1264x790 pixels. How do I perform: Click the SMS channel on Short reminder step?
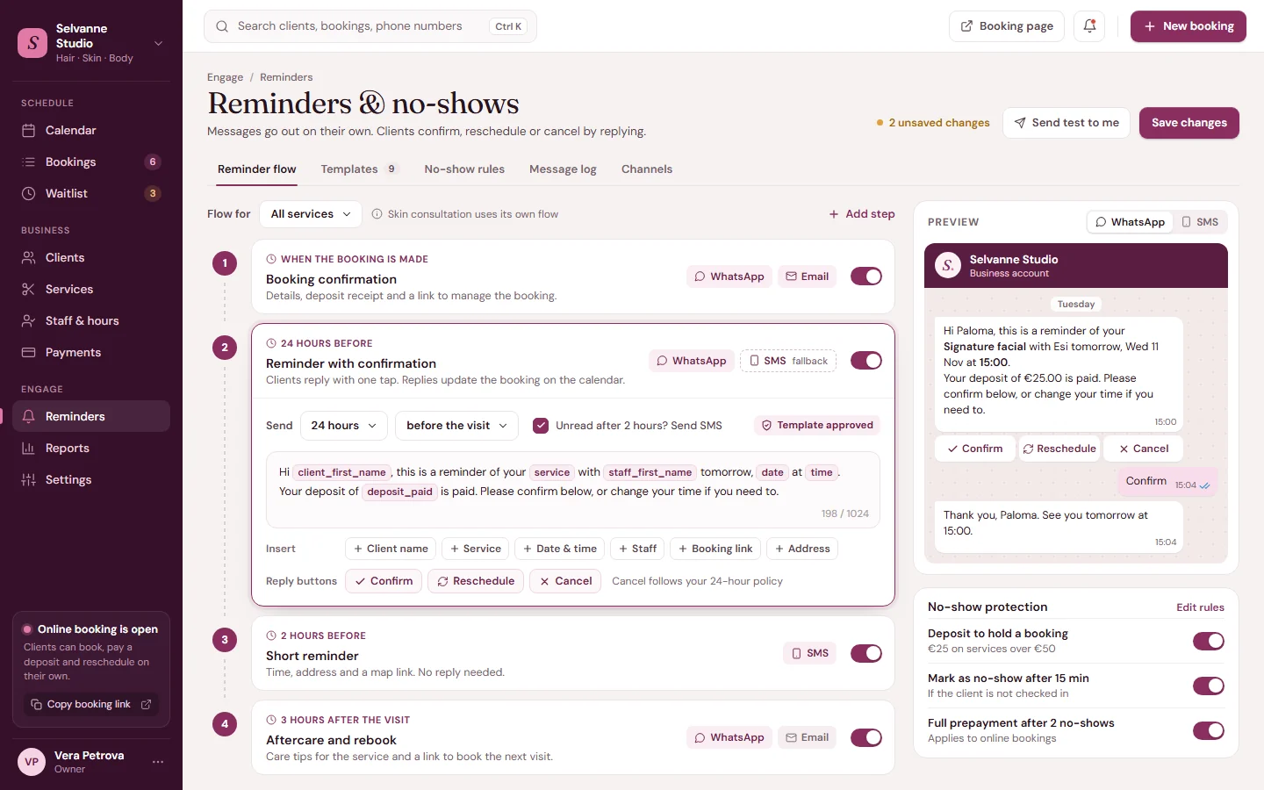[x=809, y=653]
